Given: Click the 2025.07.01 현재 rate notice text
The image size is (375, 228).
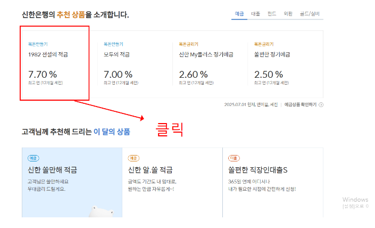Looking at the screenshot, I should coord(251,104).
